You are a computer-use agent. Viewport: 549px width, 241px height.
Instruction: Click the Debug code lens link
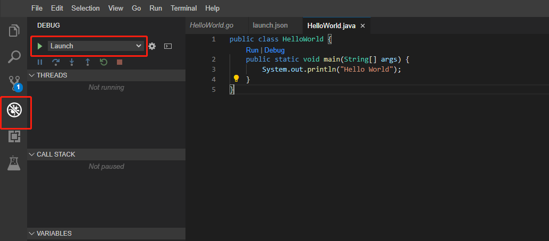point(274,50)
